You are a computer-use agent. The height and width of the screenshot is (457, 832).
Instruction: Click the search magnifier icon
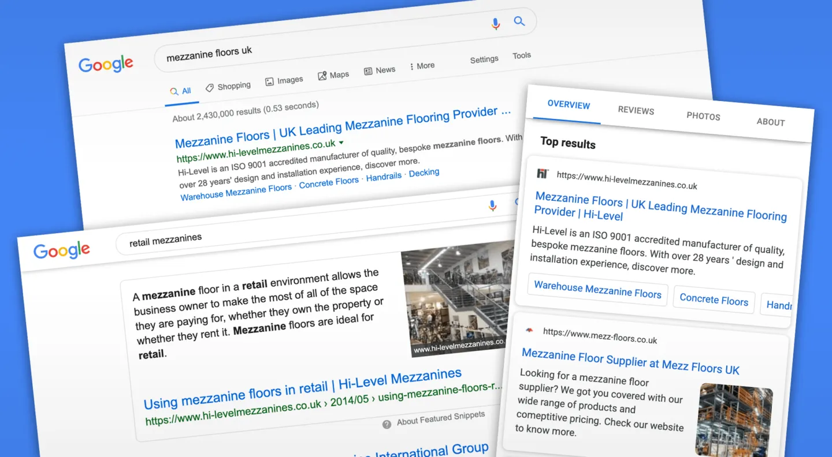[519, 21]
